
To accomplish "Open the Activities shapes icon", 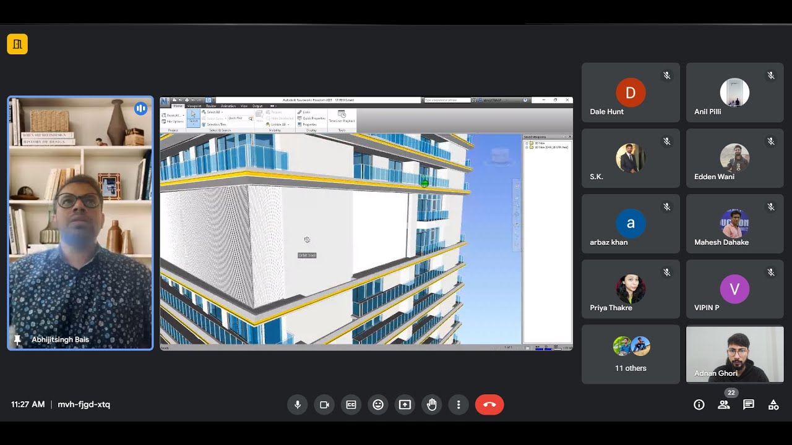I will (773, 405).
